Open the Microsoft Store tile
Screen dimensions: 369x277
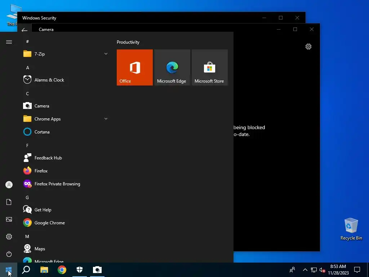coord(210,67)
